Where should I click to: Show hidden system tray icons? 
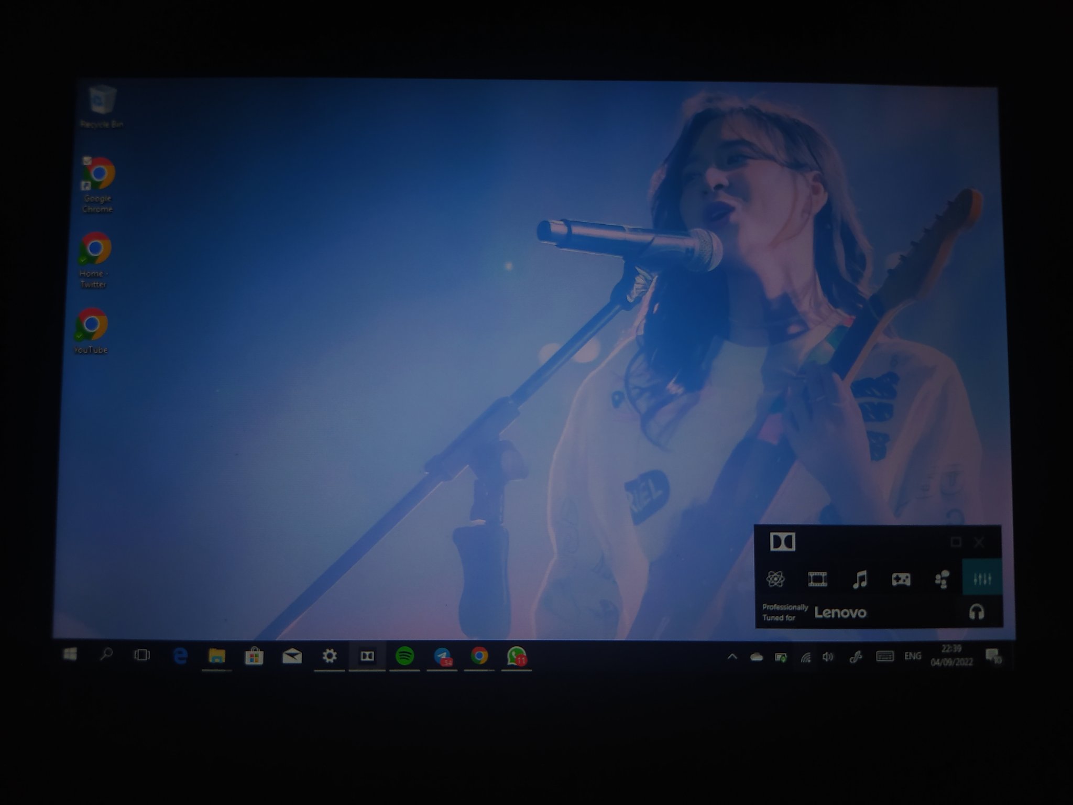point(732,656)
